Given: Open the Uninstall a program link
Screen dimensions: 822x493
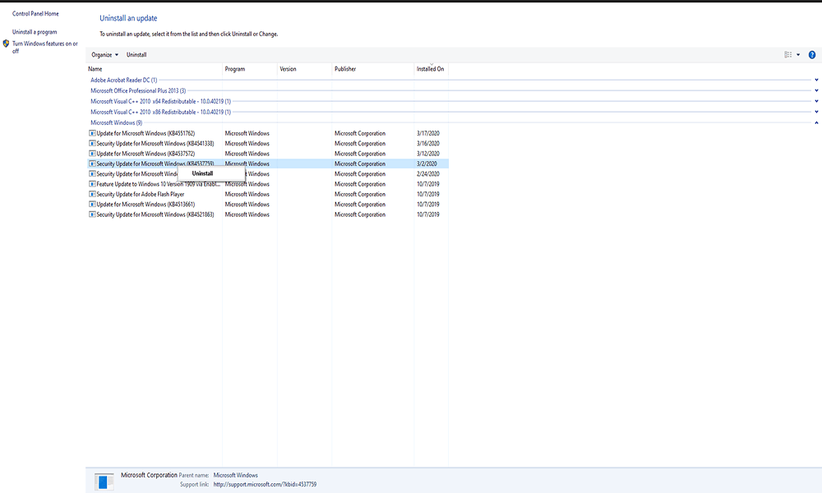Looking at the screenshot, I should click(35, 32).
